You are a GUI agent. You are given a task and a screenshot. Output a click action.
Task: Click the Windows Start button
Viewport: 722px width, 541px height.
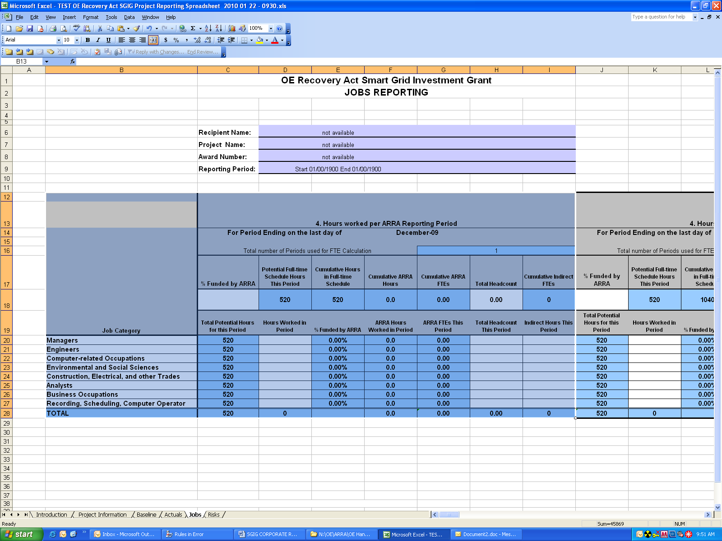click(20, 534)
